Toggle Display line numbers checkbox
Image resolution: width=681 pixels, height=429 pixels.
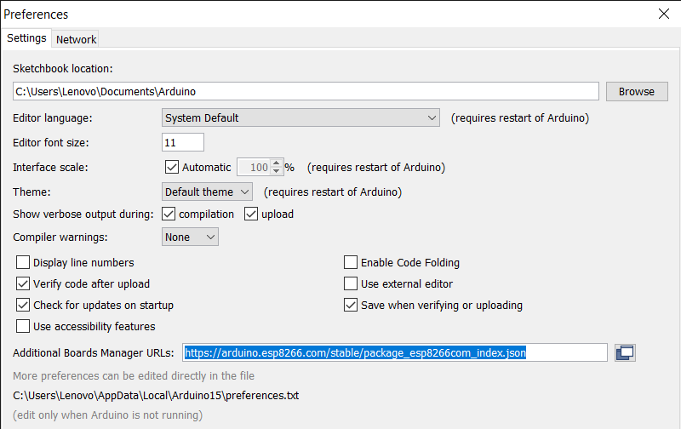point(23,263)
